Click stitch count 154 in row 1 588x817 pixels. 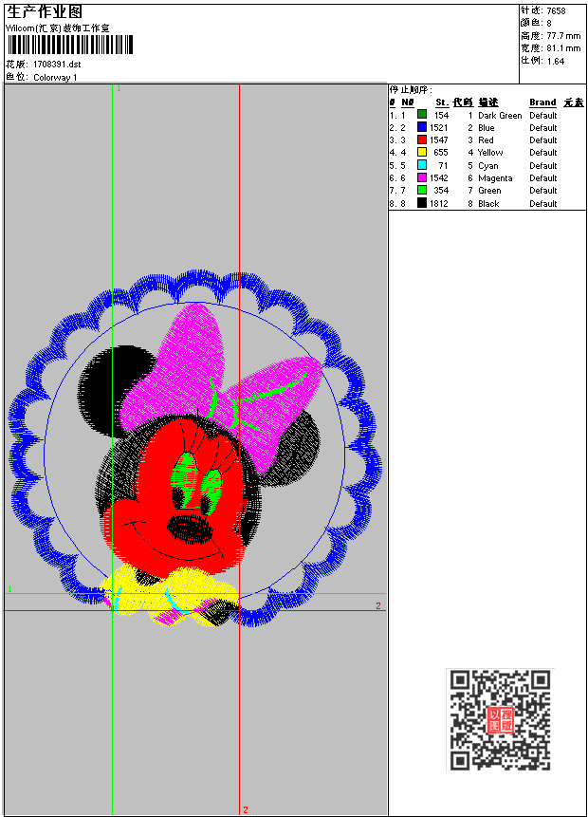441,115
